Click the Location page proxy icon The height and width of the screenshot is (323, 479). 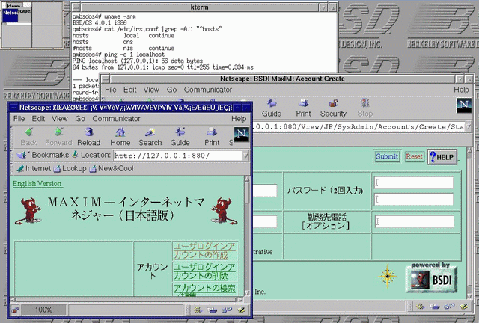(x=75, y=155)
